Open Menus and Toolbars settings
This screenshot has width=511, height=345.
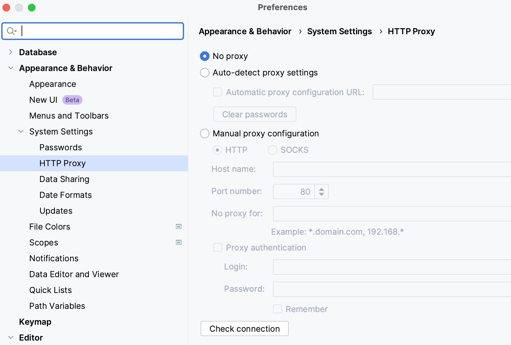coord(69,116)
